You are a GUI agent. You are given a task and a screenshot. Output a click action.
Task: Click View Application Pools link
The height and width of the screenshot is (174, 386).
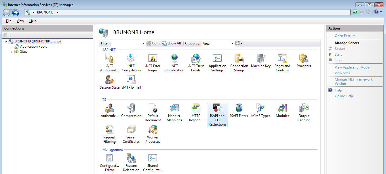coord(352,67)
